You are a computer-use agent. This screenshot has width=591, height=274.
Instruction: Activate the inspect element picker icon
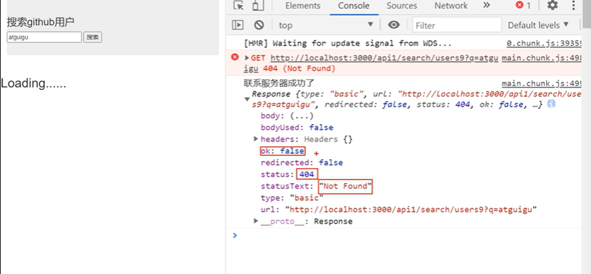(238, 6)
